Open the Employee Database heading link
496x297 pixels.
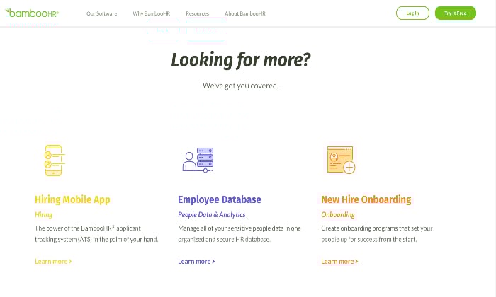click(220, 200)
